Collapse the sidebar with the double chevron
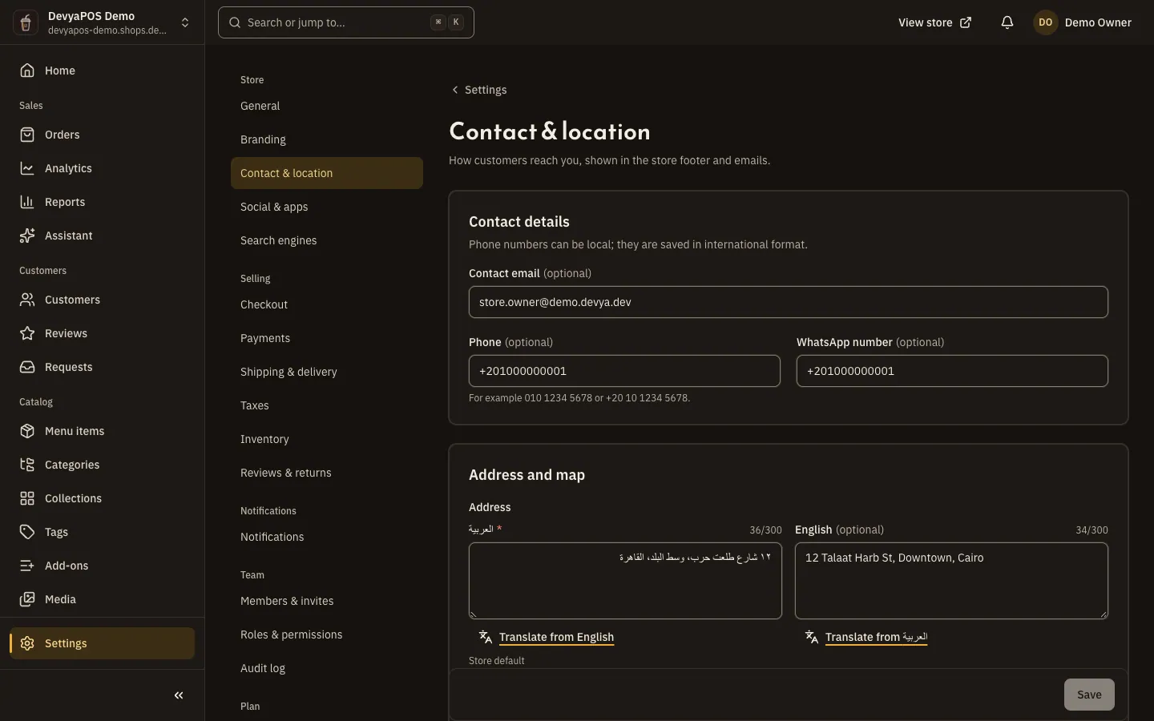This screenshot has height=721, width=1154. [179, 695]
